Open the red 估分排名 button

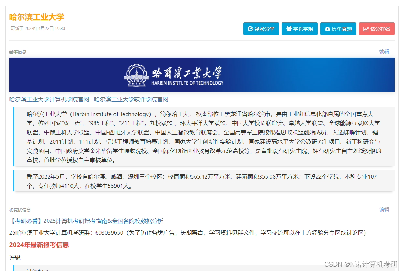pos(377,29)
